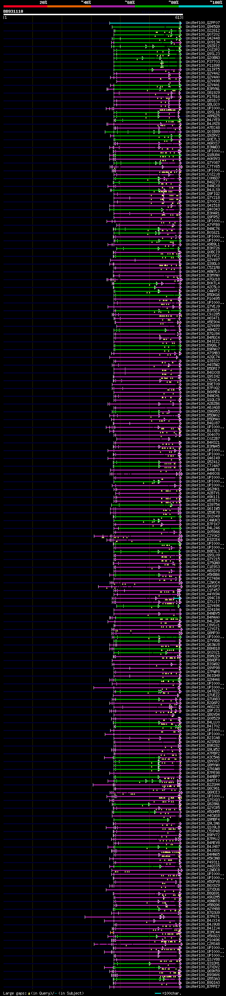Select the UniRef100_Q4XGP3 label

[x=203, y=587]
